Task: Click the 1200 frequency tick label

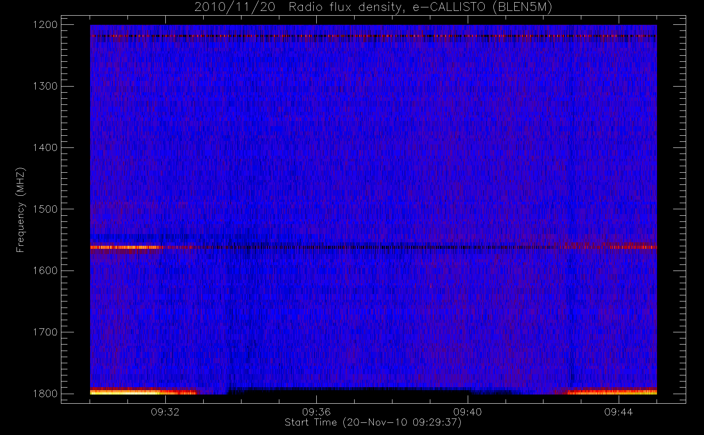Action: 45,25
